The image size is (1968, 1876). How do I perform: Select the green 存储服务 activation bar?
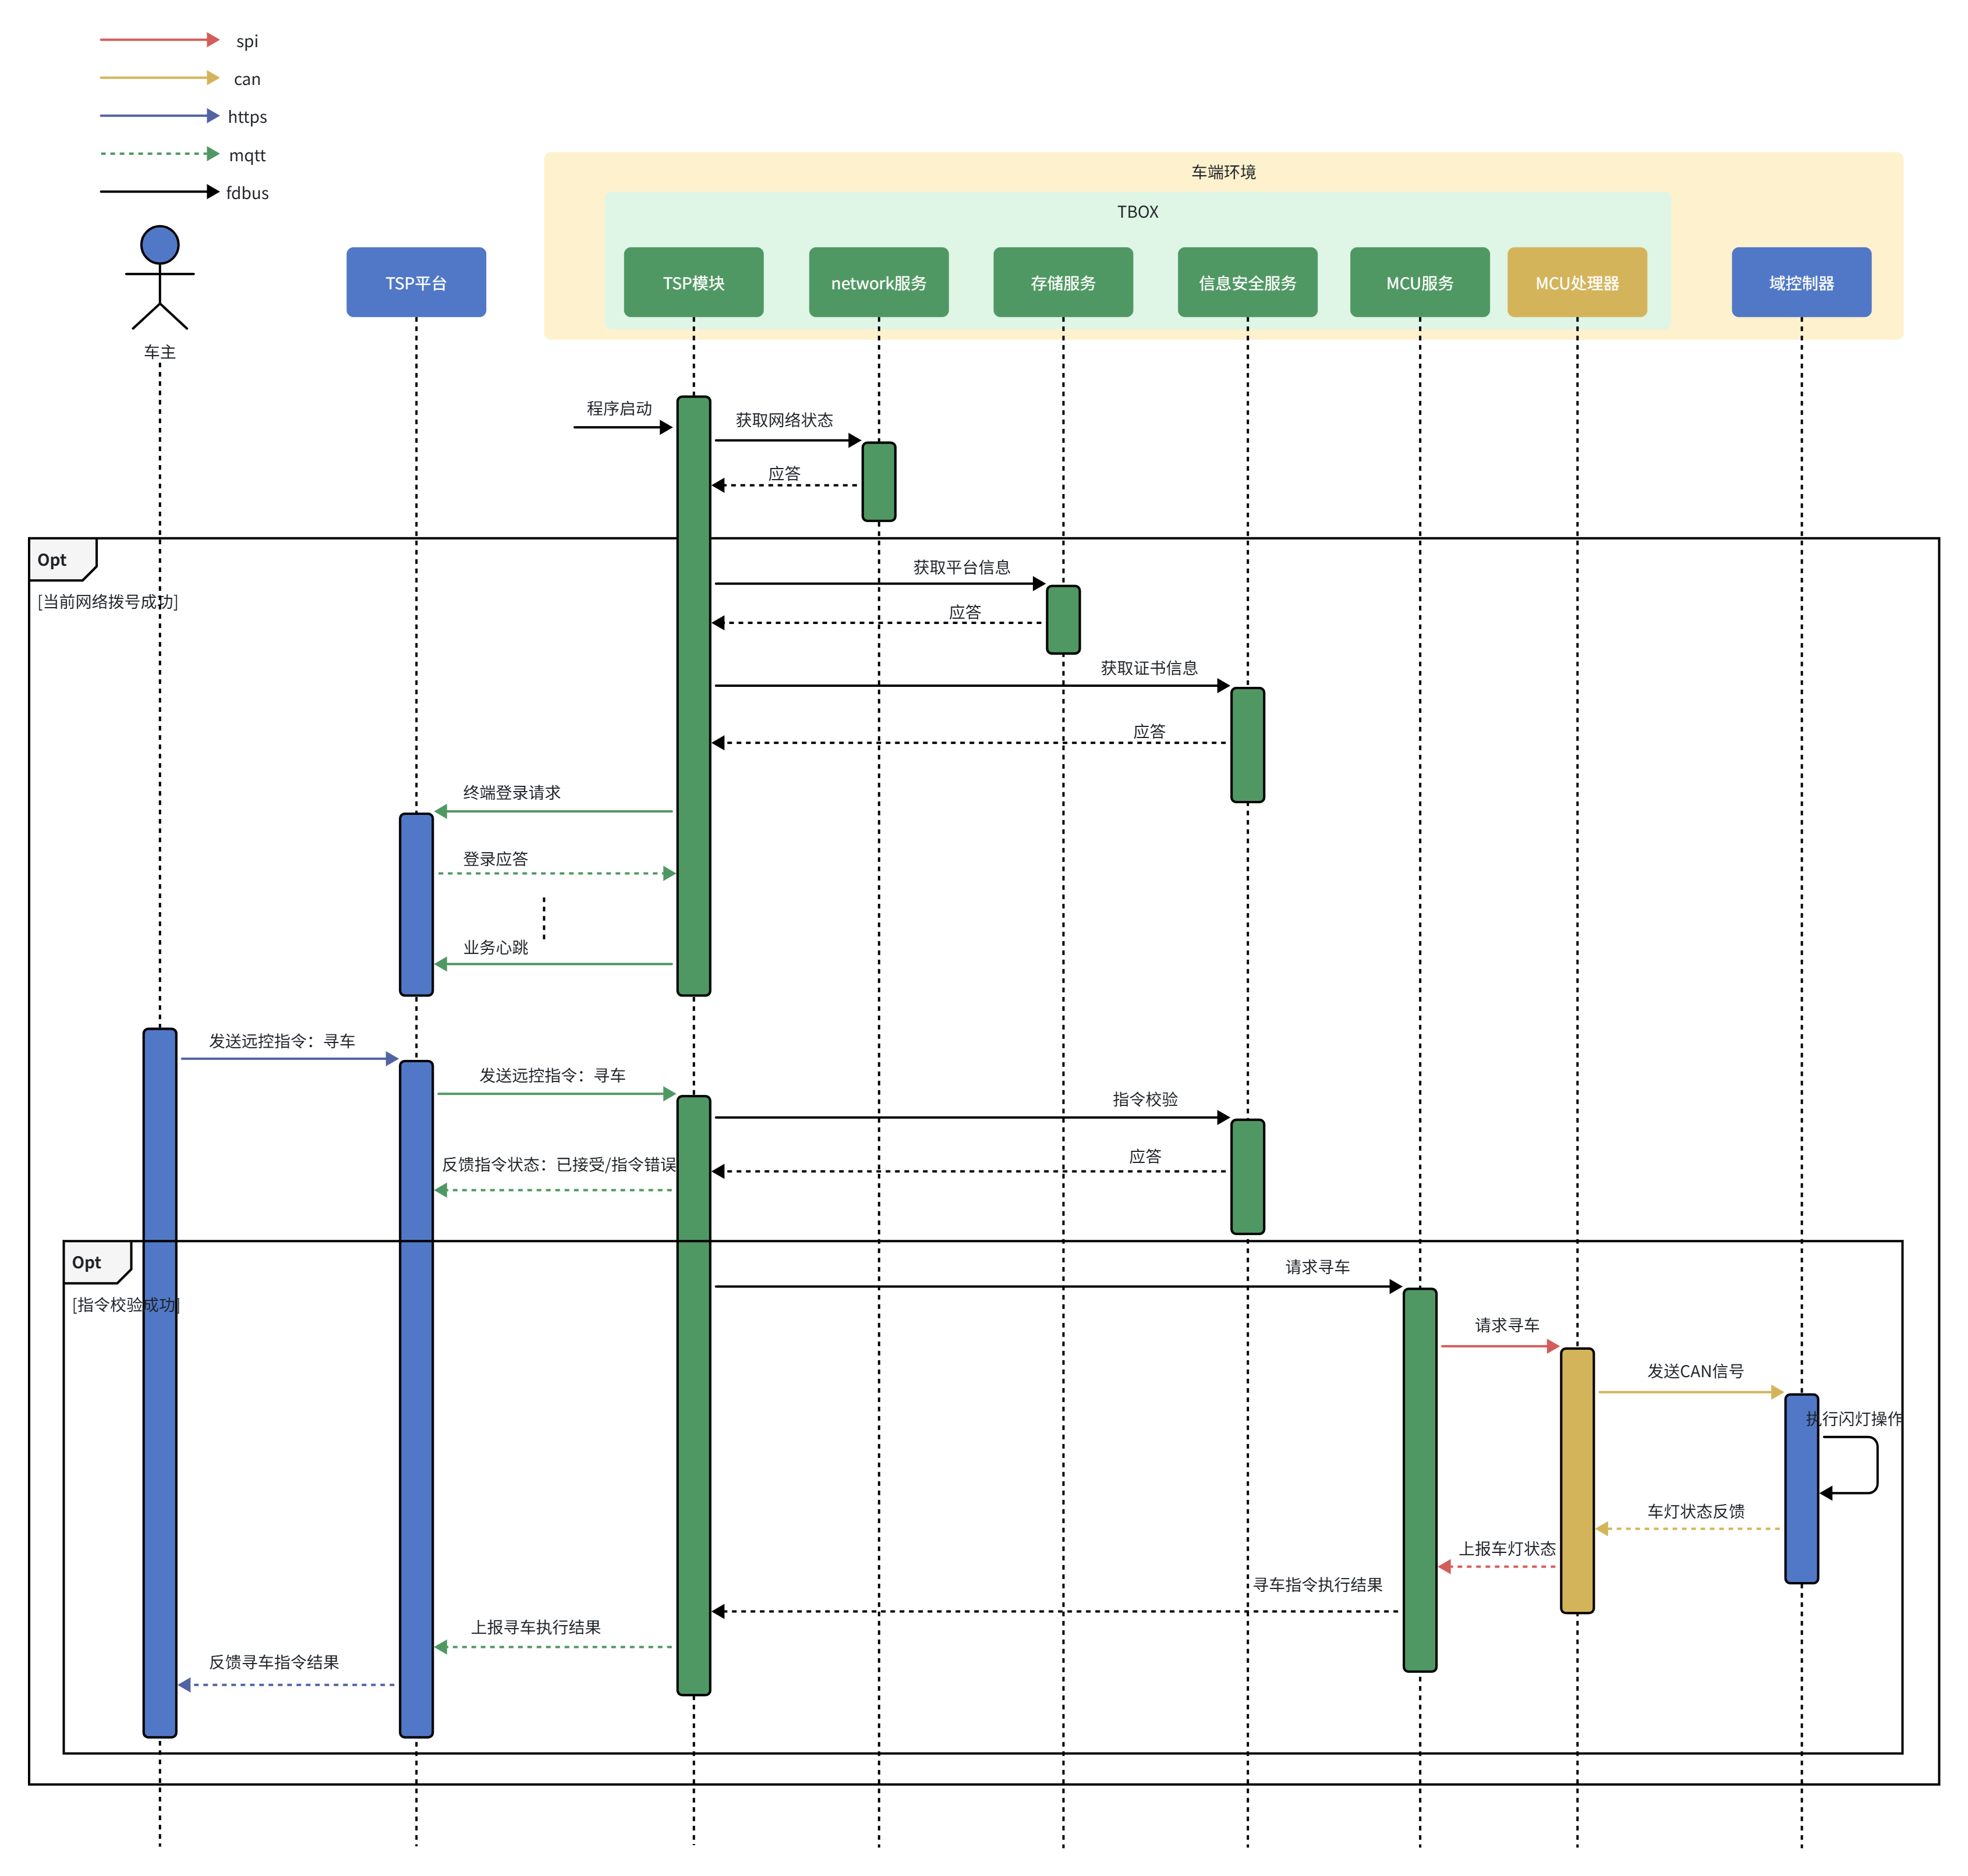(x=1063, y=620)
